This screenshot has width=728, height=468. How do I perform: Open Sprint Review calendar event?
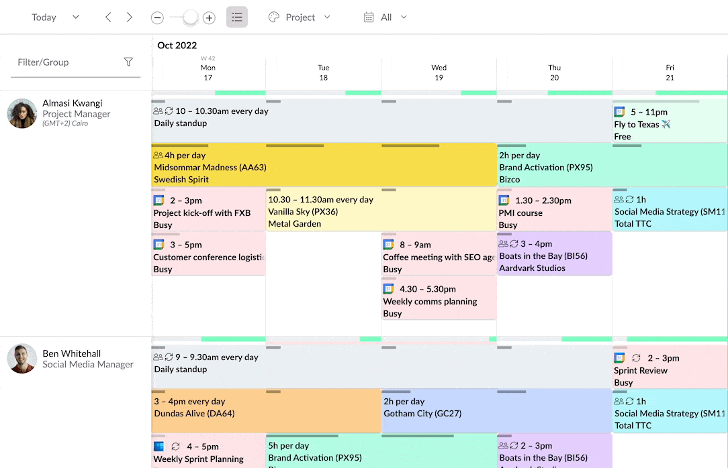pos(670,367)
